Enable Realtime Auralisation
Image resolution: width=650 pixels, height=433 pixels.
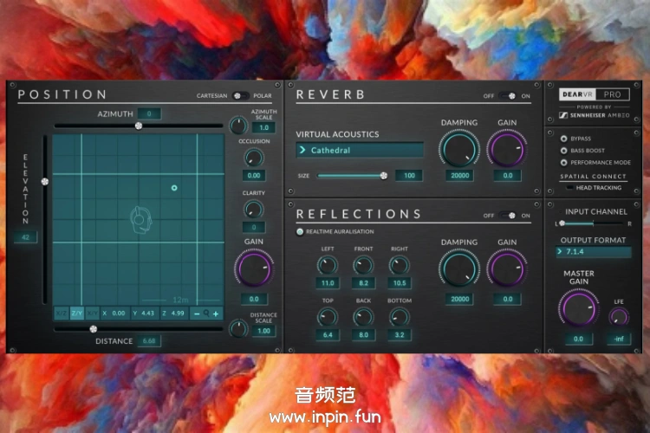[x=301, y=231]
